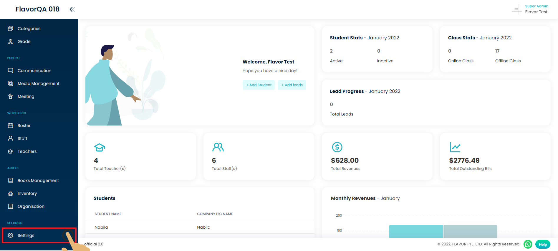Viewport: 558px width, 251px height.
Task: Collapse the sidebar with double-chevron icon
Action: click(72, 9)
